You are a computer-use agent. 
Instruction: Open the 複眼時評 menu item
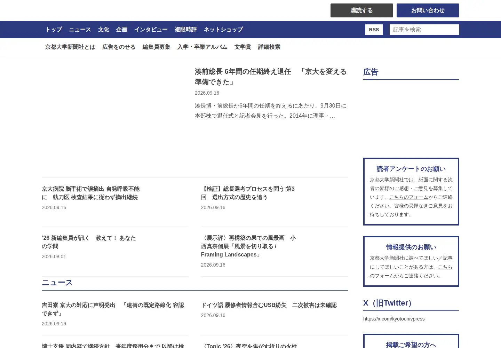pyautogui.click(x=186, y=30)
